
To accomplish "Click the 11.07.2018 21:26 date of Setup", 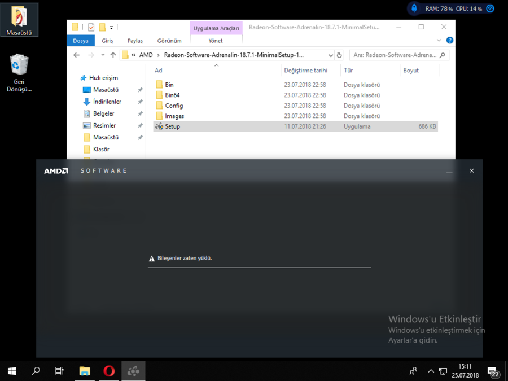I will pyautogui.click(x=305, y=126).
